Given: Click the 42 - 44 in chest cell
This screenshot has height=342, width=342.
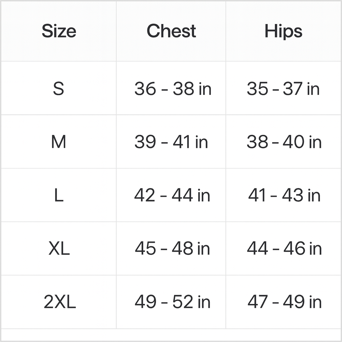Looking at the screenshot, I should pos(172,195).
